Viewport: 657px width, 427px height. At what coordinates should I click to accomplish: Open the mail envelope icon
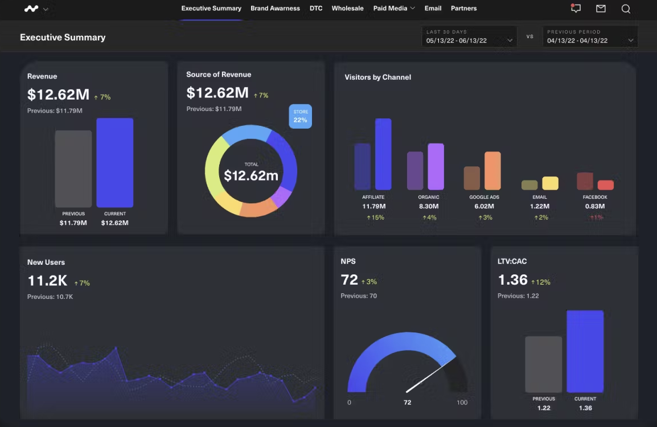pos(601,9)
